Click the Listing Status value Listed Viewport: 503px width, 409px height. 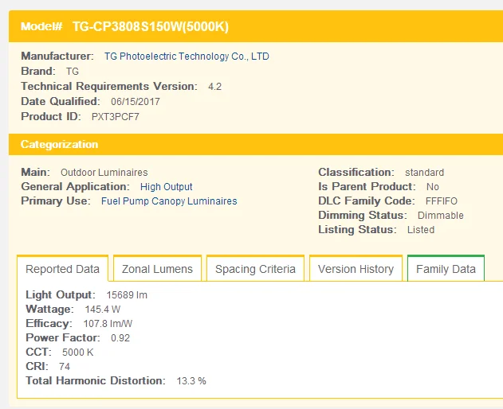coord(421,230)
